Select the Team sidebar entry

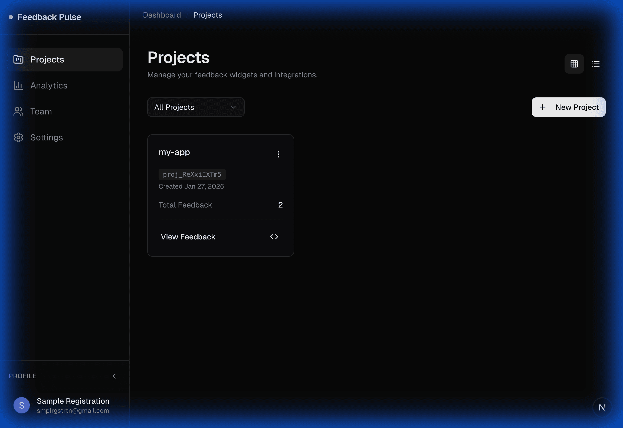pyautogui.click(x=41, y=111)
